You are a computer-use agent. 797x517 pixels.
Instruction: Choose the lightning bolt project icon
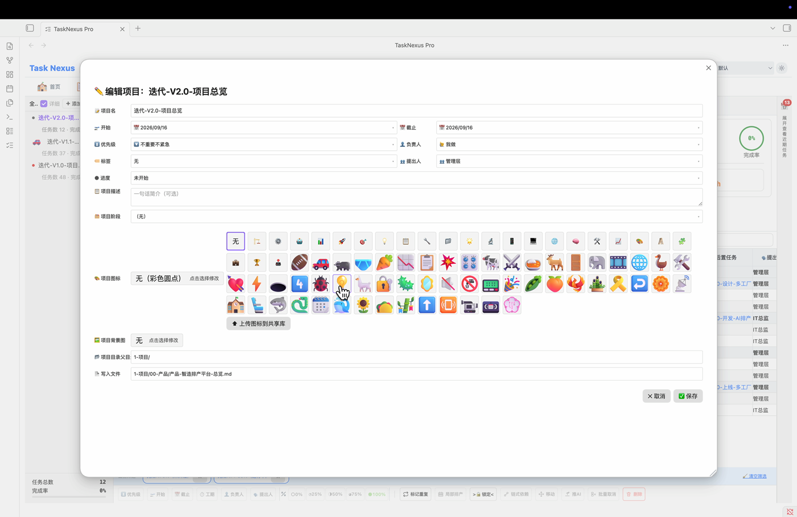[x=257, y=284]
